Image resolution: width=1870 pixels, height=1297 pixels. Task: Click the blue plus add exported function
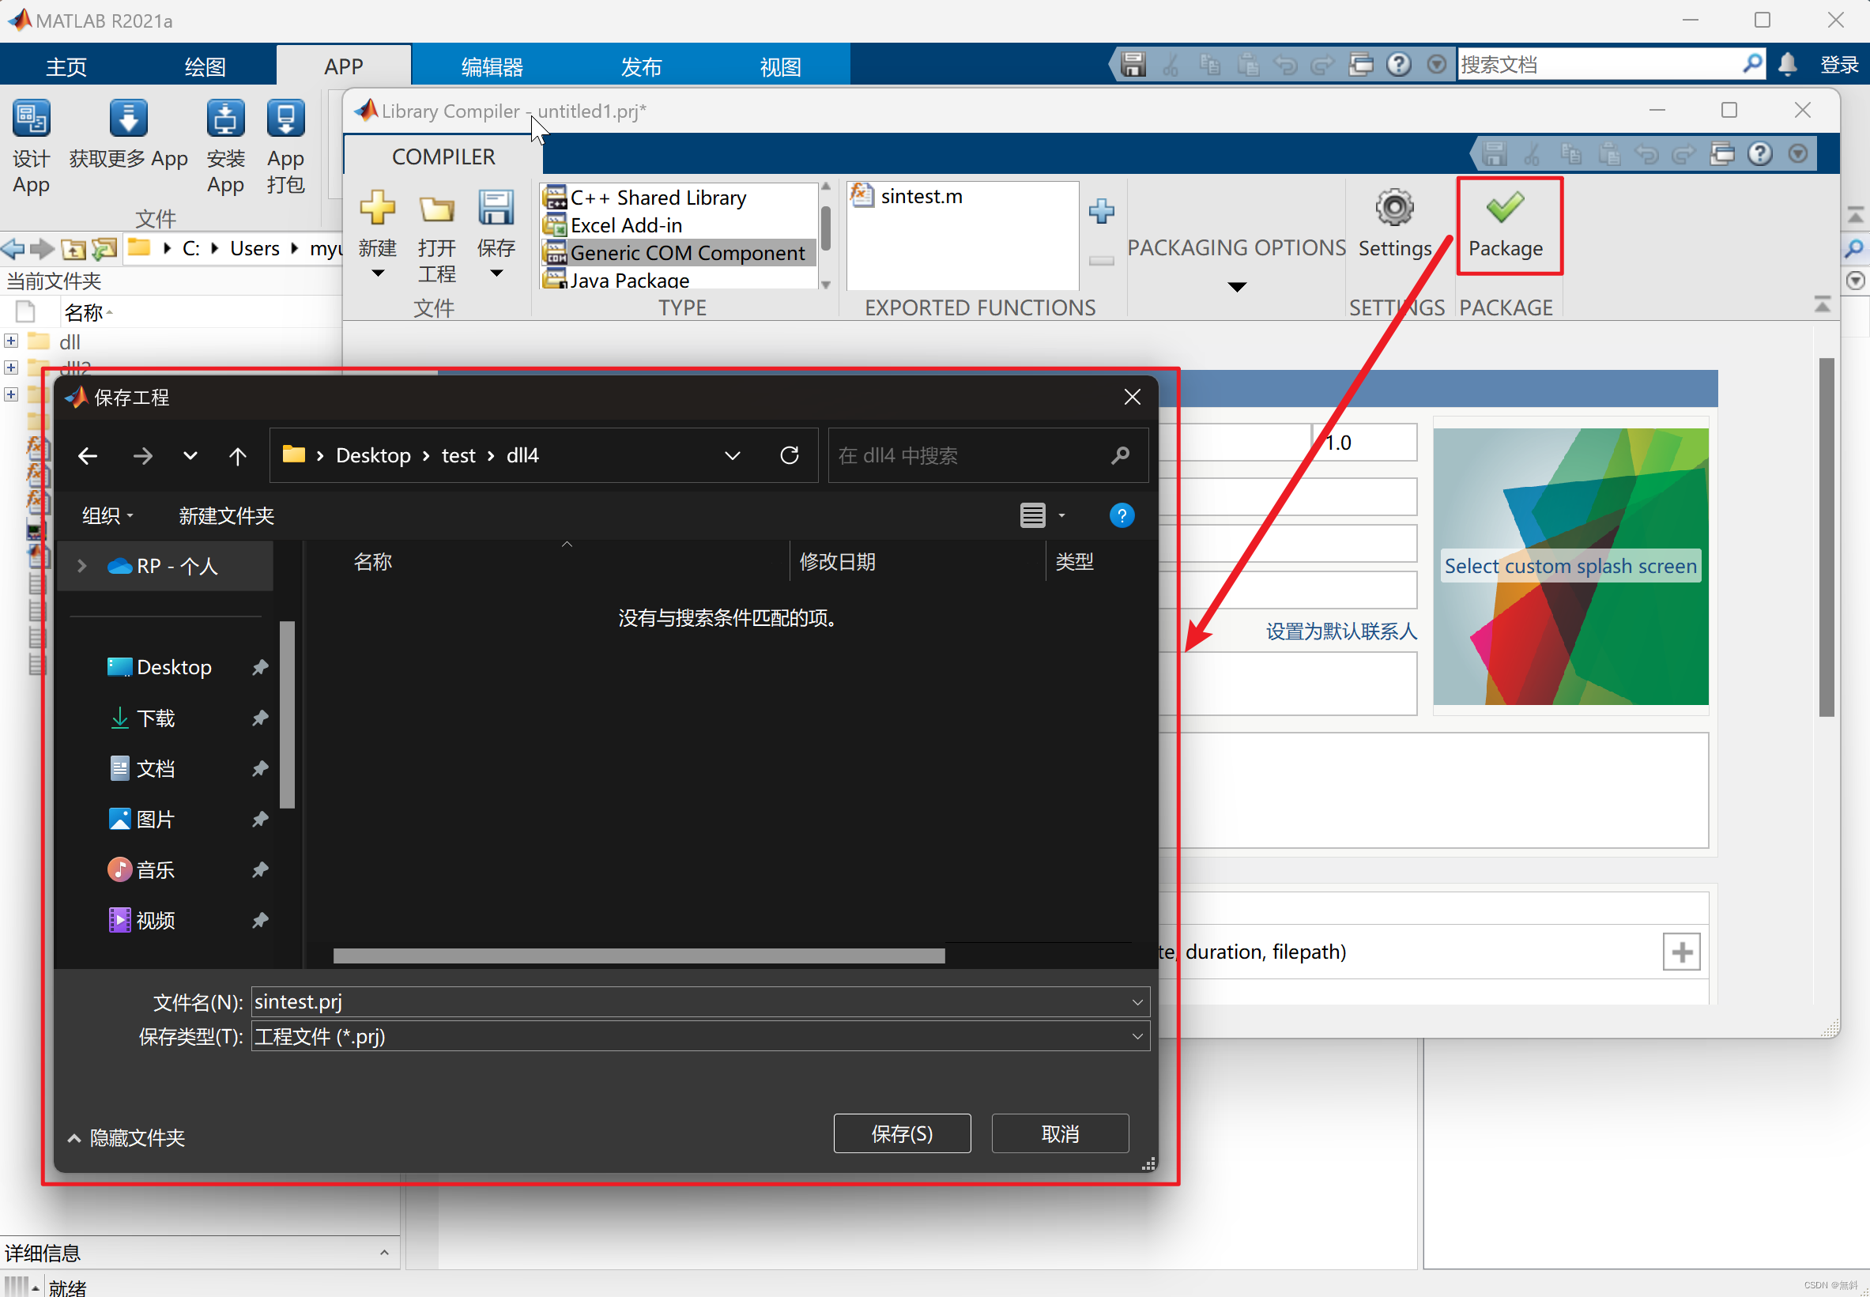(x=1100, y=211)
